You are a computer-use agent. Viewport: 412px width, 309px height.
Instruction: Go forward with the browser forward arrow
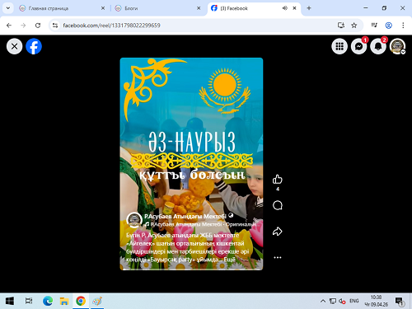(x=23, y=26)
